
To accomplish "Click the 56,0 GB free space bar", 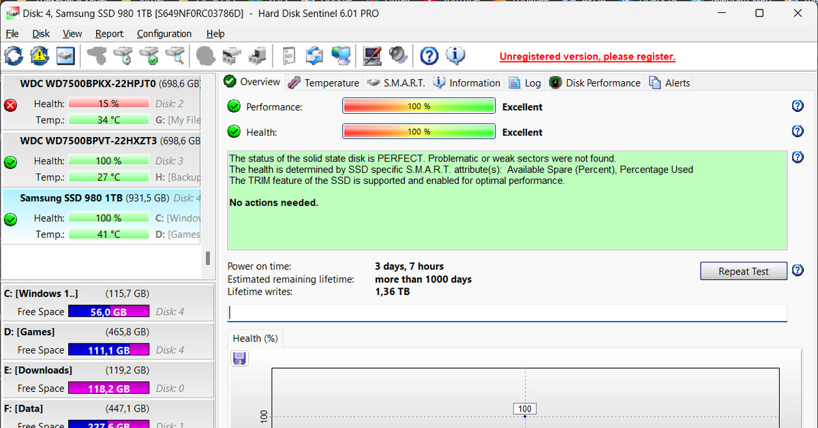I will click(x=109, y=311).
